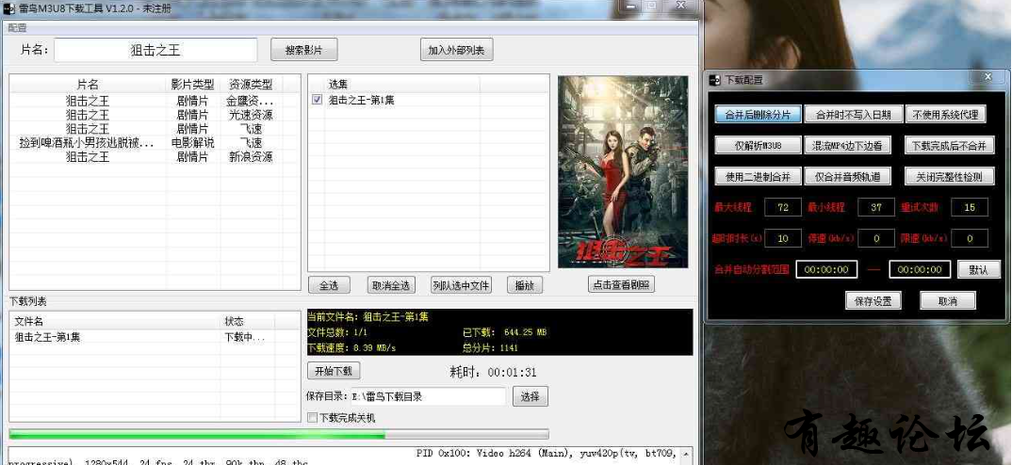
Task: Uncheck the 狙击之王-第1集 episode checkbox
Action: [x=317, y=100]
